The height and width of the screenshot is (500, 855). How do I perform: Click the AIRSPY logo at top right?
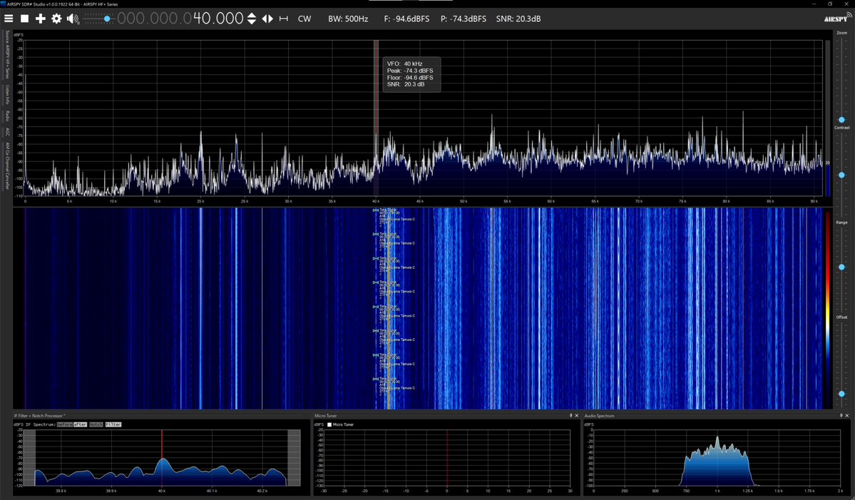coord(837,18)
